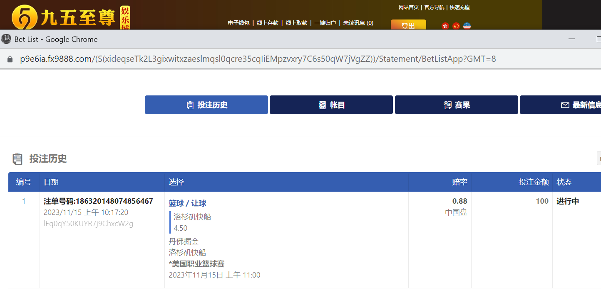Click match time 2023年11月15日 上午 11:00

[214, 275]
